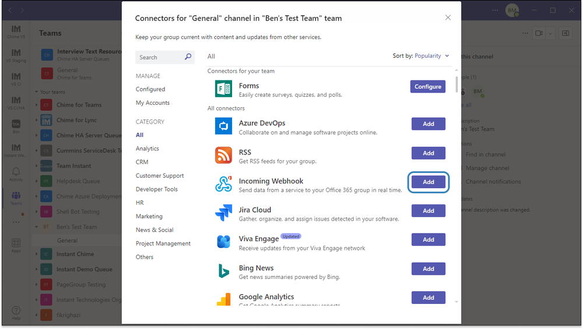The width and height of the screenshot is (583, 329).
Task: Select the Project Management category
Action: click(163, 243)
